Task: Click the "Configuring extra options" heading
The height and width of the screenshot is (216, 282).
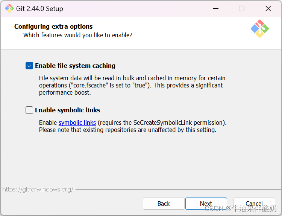Action: pyautogui.click(x=53, y=26)
